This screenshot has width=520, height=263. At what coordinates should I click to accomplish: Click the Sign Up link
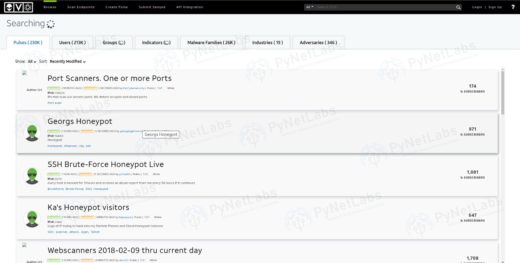coord(495,7)
